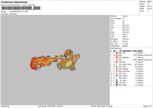Screen dimensions: 153x108
Task: Click the 'Created By:' footer label
Action: (5, 106)
